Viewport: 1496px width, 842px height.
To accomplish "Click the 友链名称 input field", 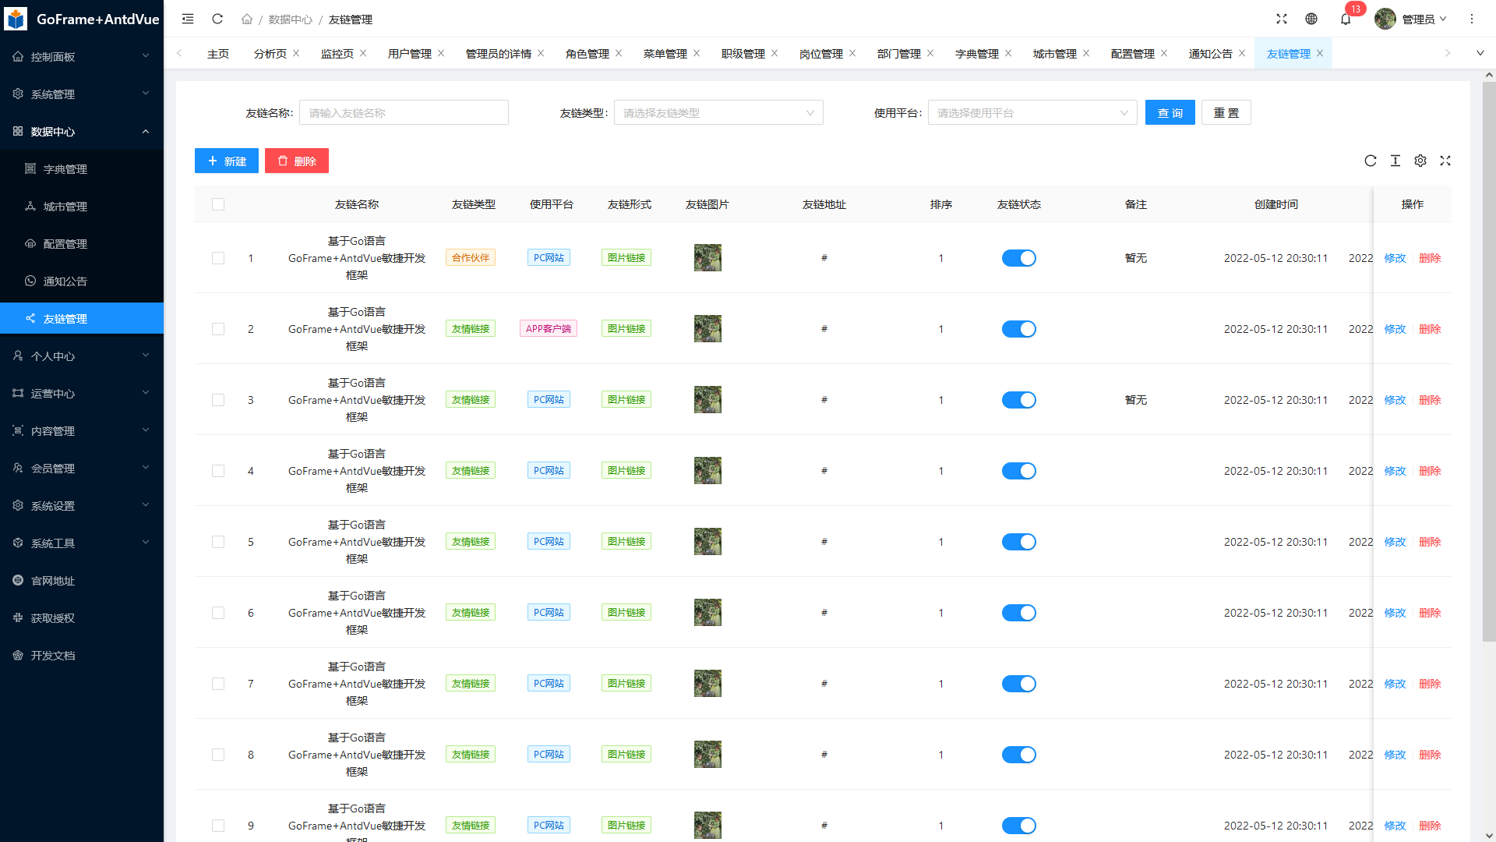I will tap(404, 113).
